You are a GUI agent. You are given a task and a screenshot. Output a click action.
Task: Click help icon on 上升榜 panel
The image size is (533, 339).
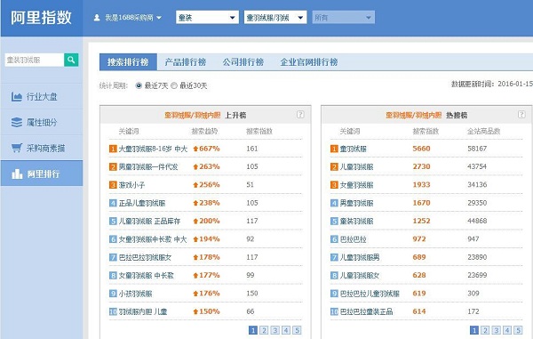click(300, 115)
